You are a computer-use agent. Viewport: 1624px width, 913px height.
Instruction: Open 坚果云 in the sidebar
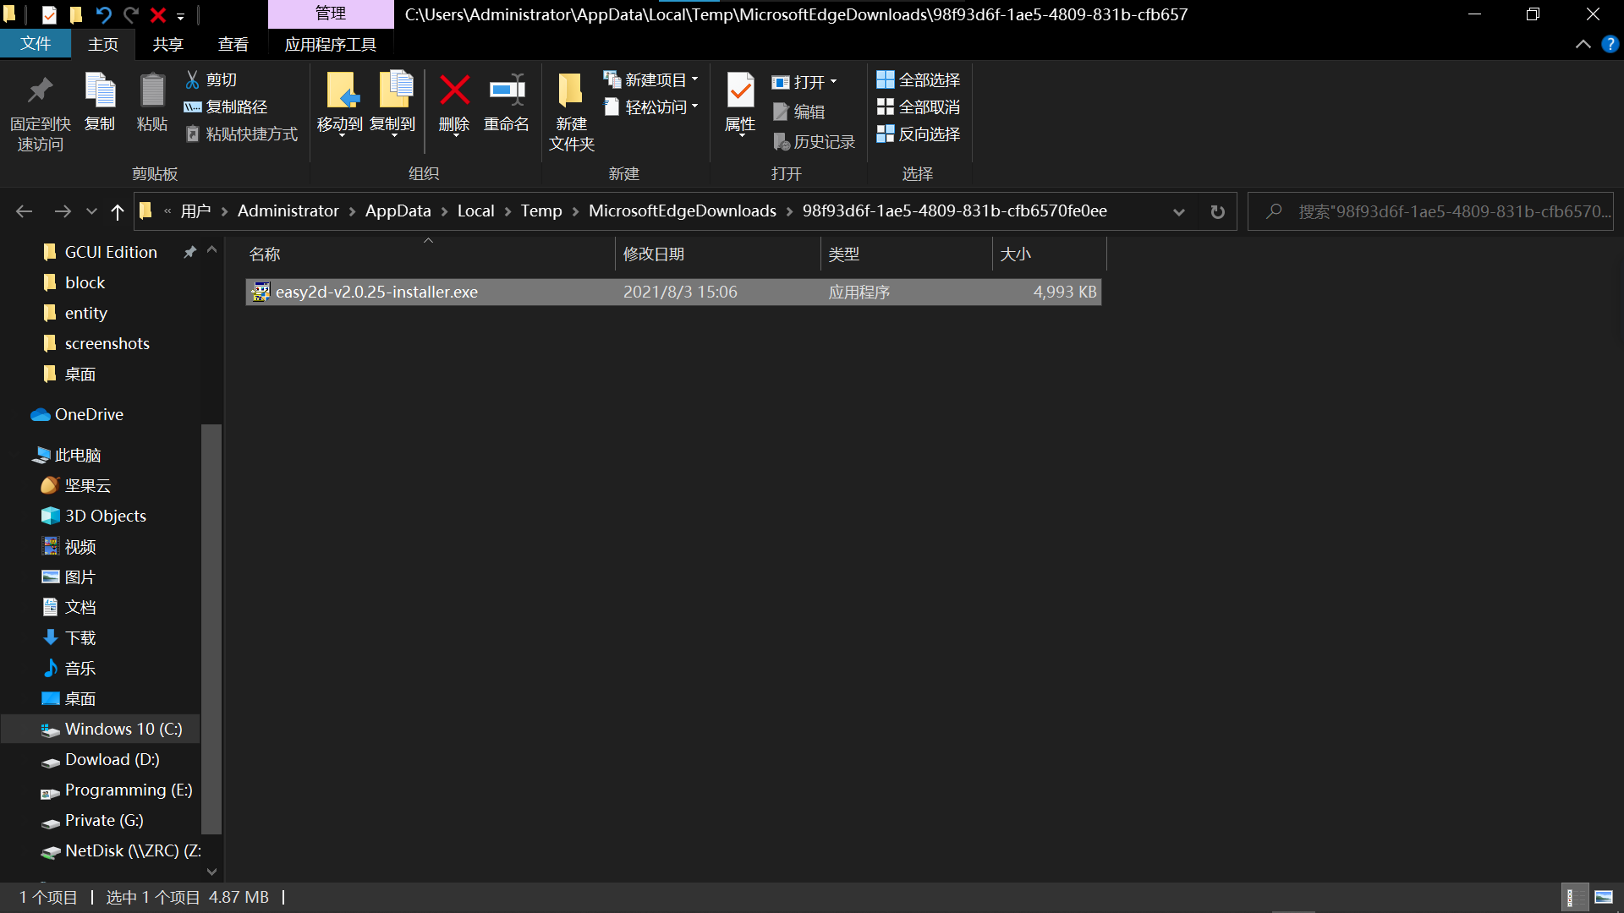click(76, 485)
